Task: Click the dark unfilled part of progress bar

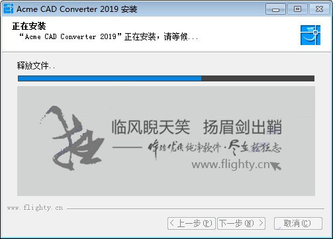Action: (x=258, y=78)
